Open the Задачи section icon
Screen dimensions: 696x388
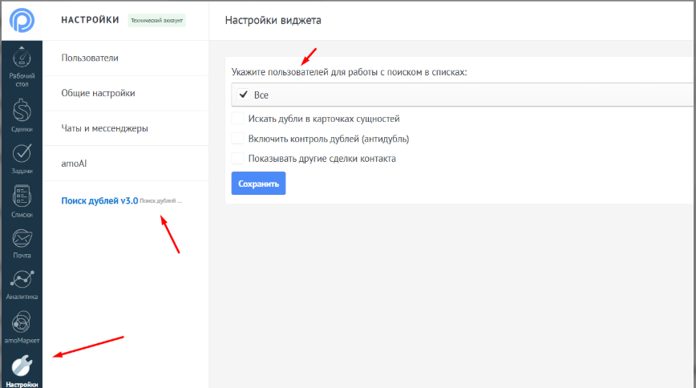pos(22,155)
